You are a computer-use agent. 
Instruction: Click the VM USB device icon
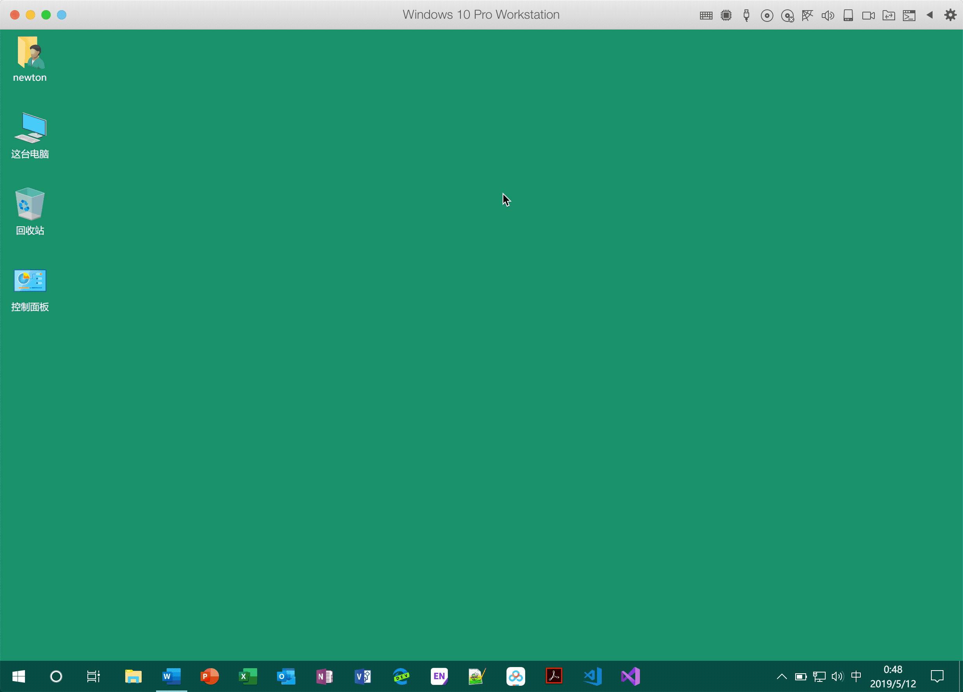pyautogui.click(x=746, y=16)
